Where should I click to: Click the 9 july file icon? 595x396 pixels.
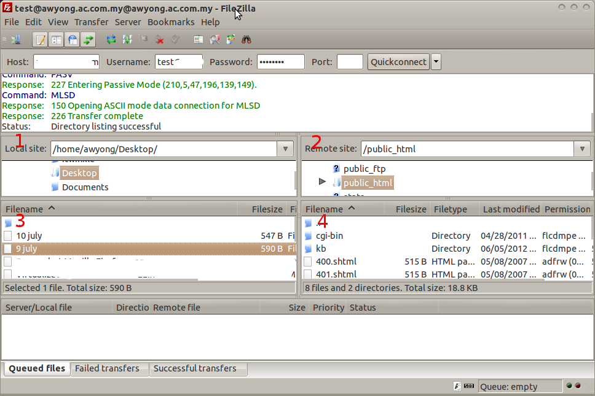point(7,249)
